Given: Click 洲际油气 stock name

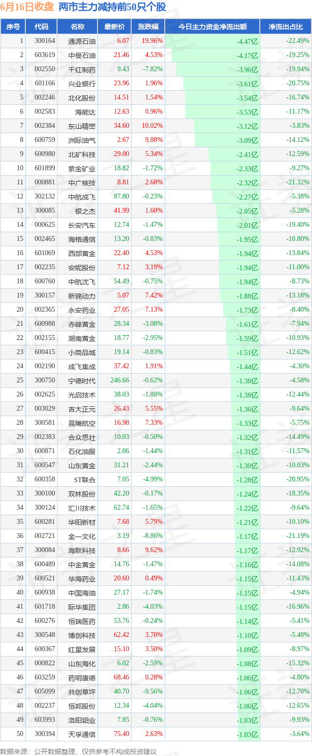Looking at the screenshot, I should tap(82, 140).
